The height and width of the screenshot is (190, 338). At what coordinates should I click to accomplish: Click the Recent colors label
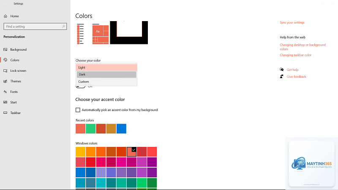85,120
